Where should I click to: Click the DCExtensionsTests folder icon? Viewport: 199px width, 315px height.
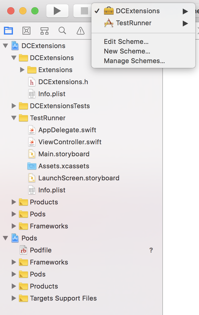point(23,106)
